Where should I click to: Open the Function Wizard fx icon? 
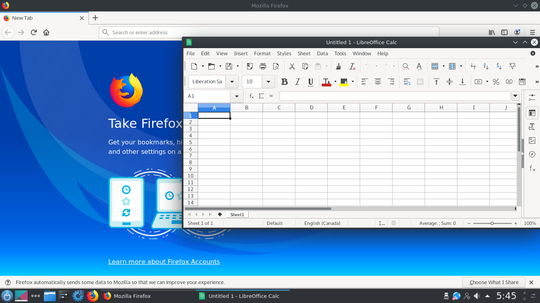[x=251, y=96]
